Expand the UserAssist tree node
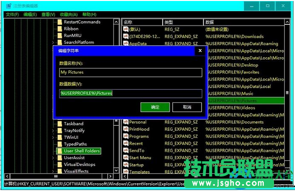This screenshot has height=191, width=295. pos(53,158)
